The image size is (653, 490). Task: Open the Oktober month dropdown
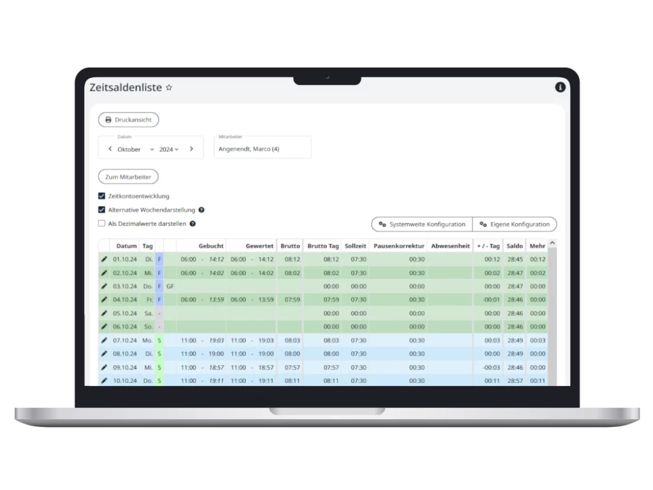[x=135, y=149]
